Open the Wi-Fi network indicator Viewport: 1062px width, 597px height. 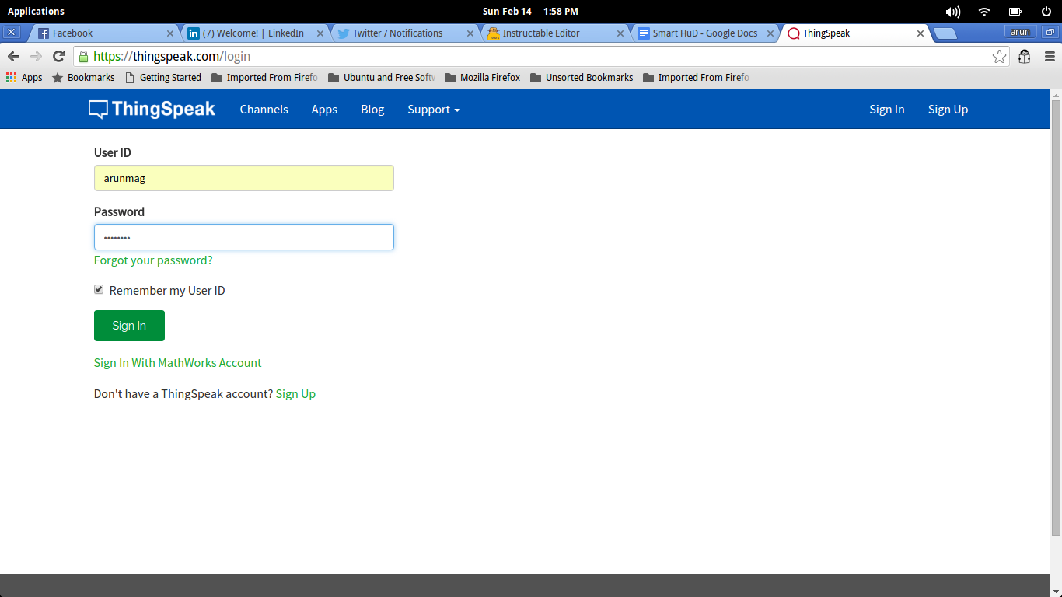pos(984,12)
